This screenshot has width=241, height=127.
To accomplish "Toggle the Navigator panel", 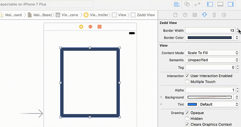I will tap(210, 4).
